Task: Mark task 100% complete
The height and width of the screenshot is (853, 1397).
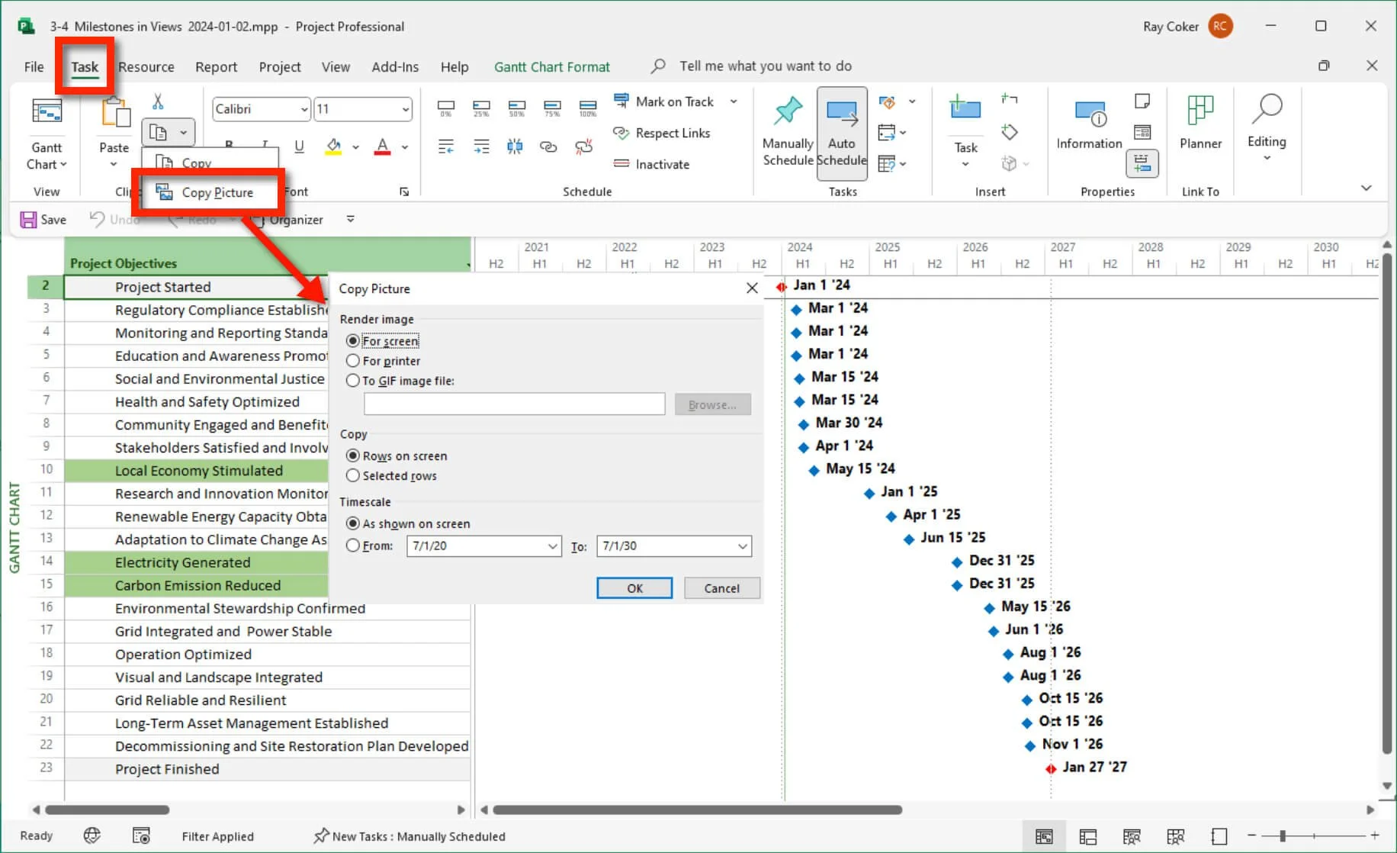Action: pyautogui.click(x=588, y=108)
